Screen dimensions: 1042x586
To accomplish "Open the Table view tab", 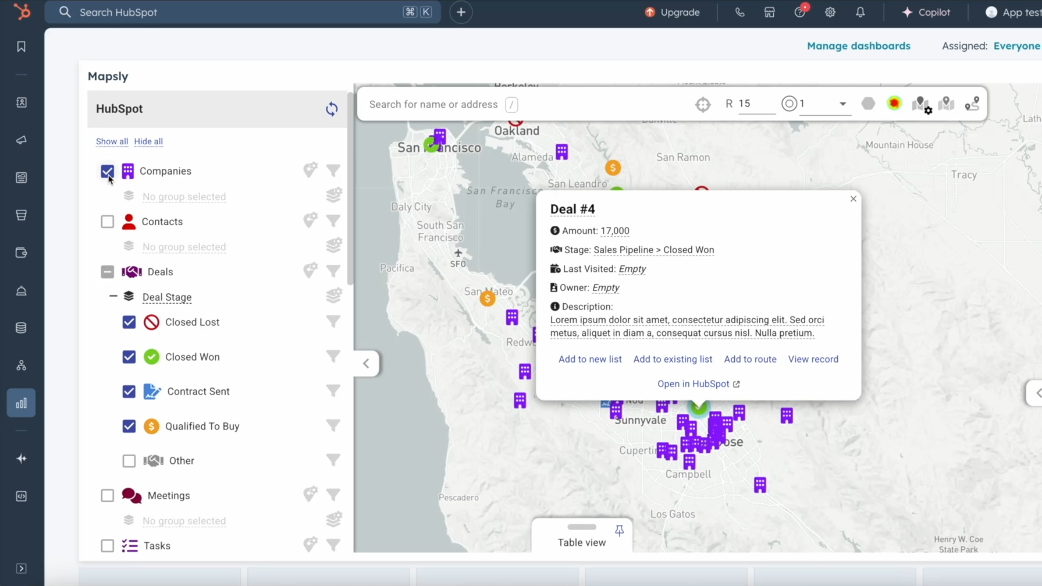I will 581,542.
